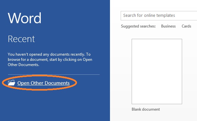This screenshot has width=197, height=121.
Task: Click the "You haven't opened any documents recently" message
Action: click(x=50, y=60)
